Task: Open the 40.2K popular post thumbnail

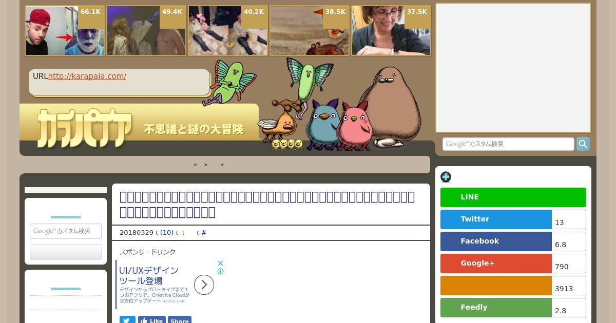Action: (228, 31)
